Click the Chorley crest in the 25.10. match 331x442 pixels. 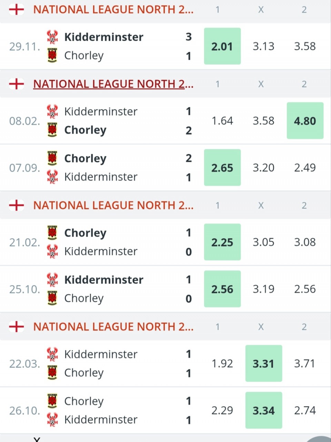point(52,298)
